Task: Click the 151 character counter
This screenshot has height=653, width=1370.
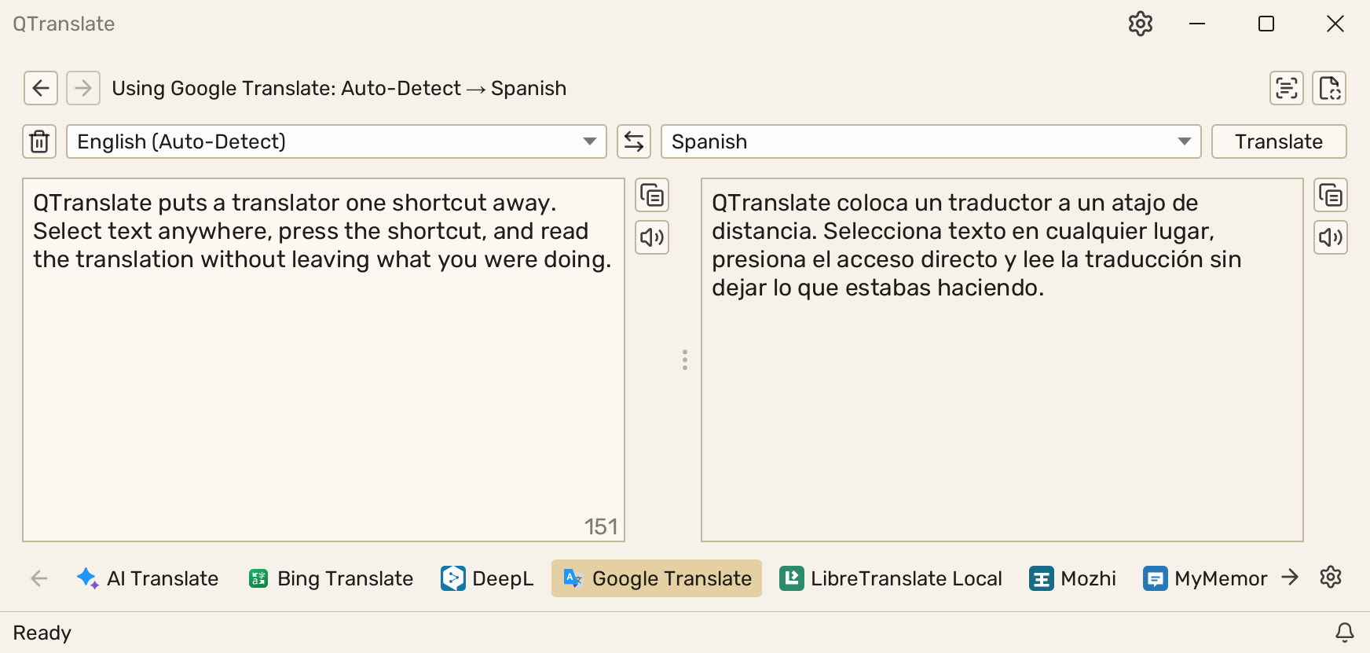Action: pos(601,526)
